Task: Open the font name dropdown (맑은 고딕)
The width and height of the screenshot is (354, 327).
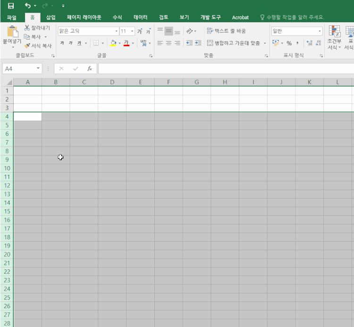Action: pyautogui.click(x=116, y=31)
